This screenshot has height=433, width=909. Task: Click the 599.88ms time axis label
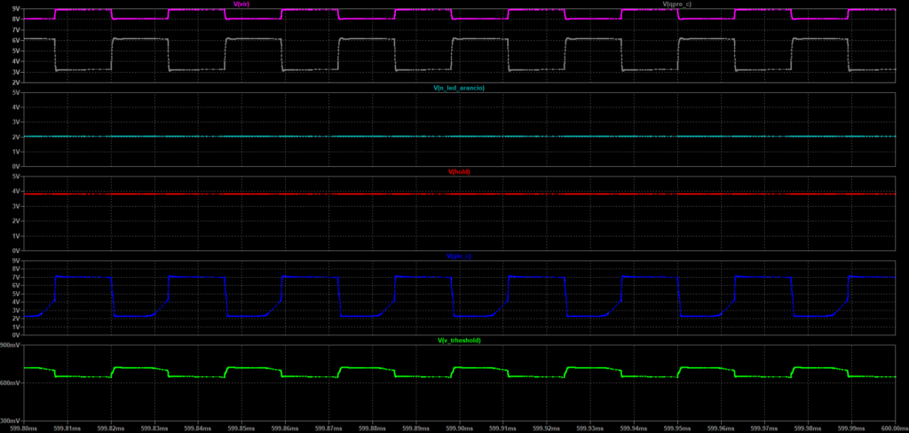click(372, 429)
